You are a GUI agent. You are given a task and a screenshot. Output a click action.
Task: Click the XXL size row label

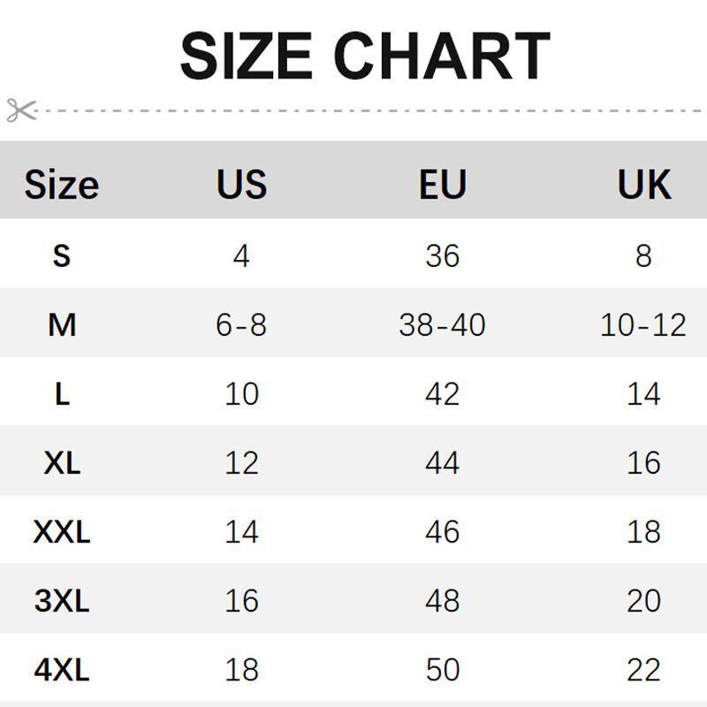[61, 532]
